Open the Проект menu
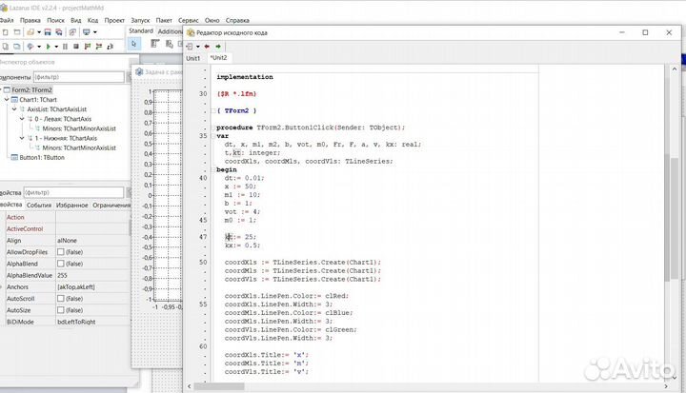This screenshot has width=686, height=393. [x=114, y=18]
